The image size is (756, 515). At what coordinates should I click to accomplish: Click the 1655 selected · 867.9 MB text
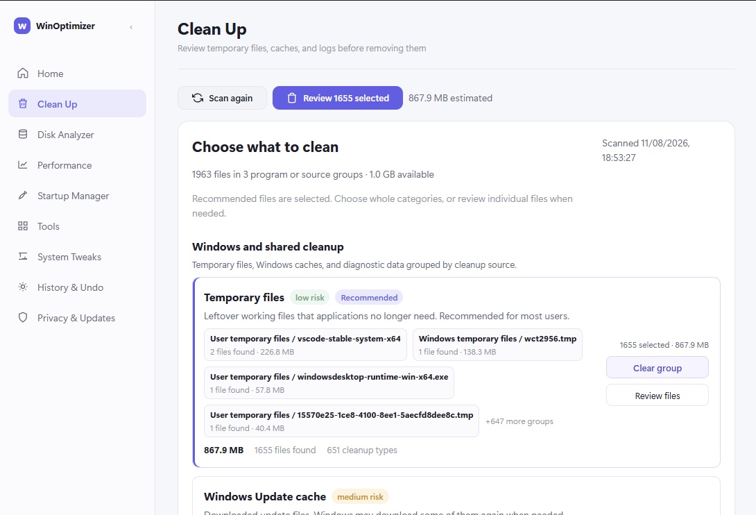(664, 345)
